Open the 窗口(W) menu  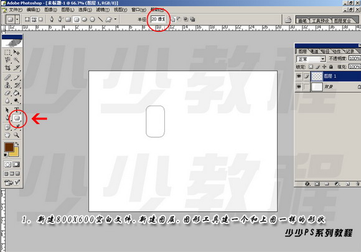pyautogui.click(x=139, y=10)
